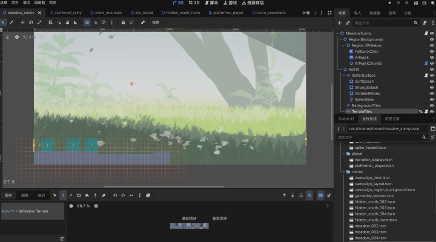Collapse the World node
Image resolution: width=436 pixels, height=242 pixels.
click(340, 70)
